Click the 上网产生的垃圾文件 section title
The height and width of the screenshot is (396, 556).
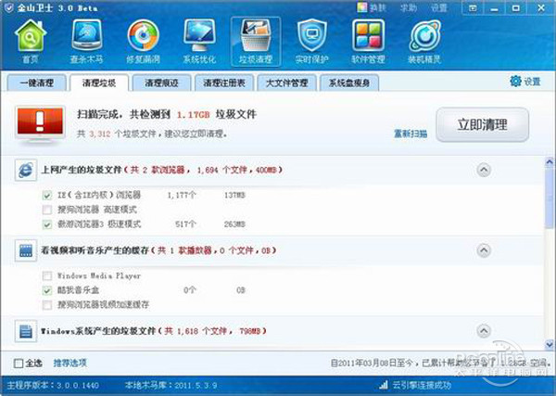pyautogui.click(x=82, y=170)
